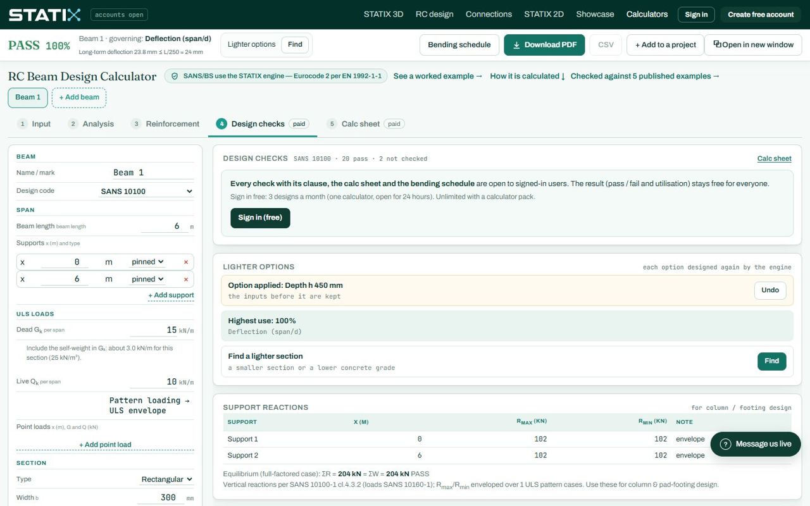Remove the support at x 0
The height and width of the screenshot is (506, 810).
tap(186, 262)
